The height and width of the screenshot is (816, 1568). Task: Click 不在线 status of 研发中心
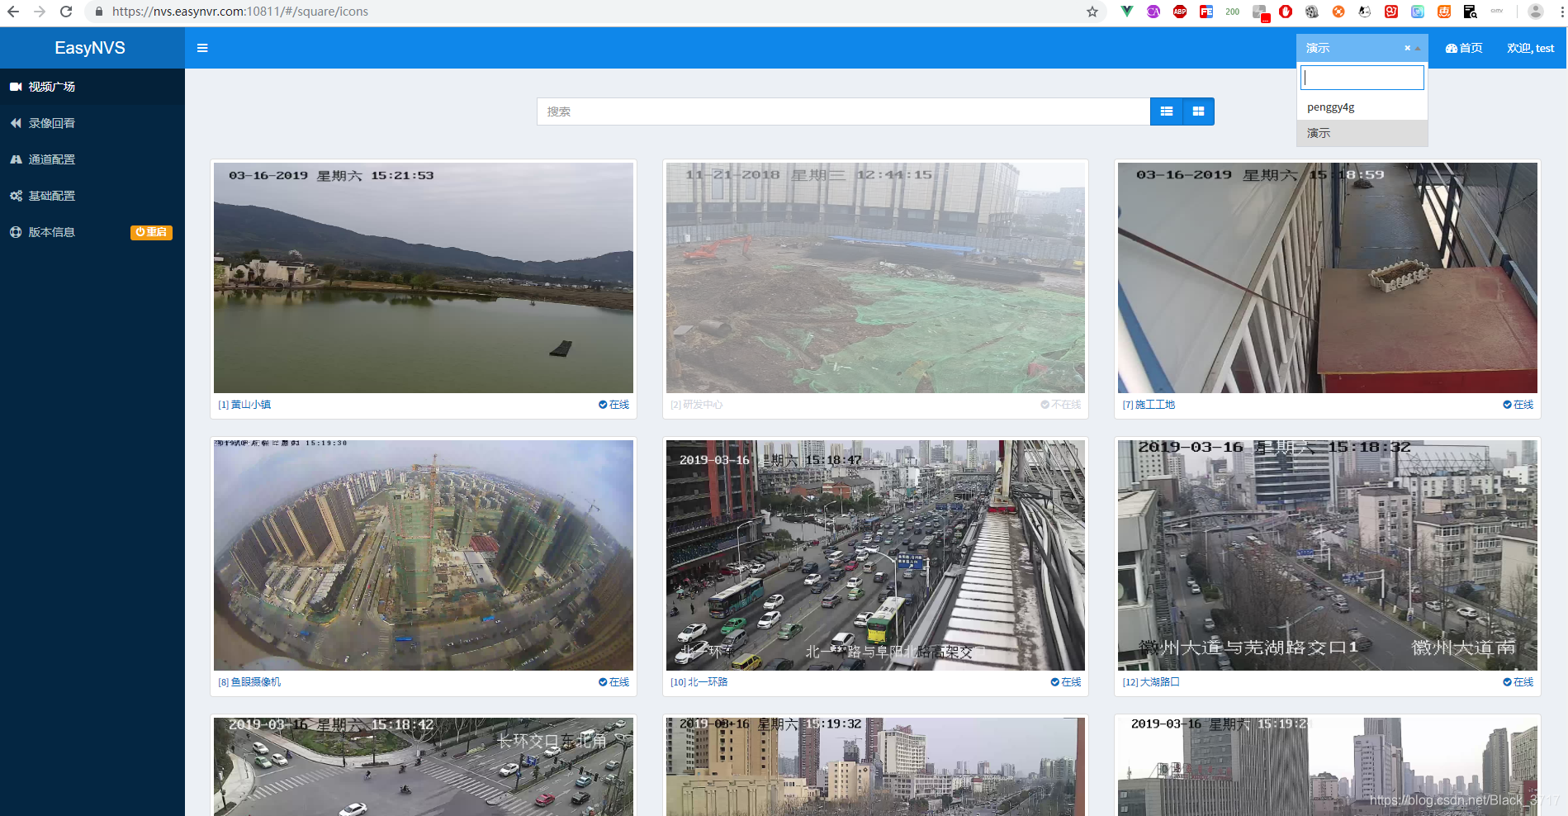1060,405
